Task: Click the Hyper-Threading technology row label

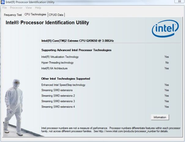Action: click(57, 63)
